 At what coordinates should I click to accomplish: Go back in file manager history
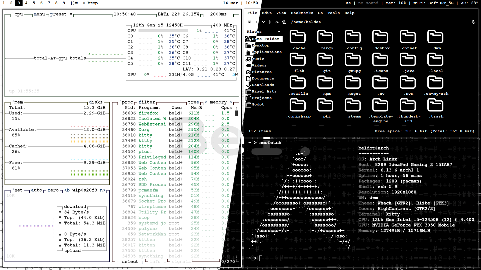coord(257,22)
